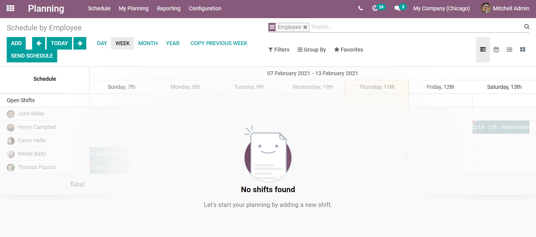The image size is (536, 237).
Task: Remove the Employee group facet
Action: (305, 27)
